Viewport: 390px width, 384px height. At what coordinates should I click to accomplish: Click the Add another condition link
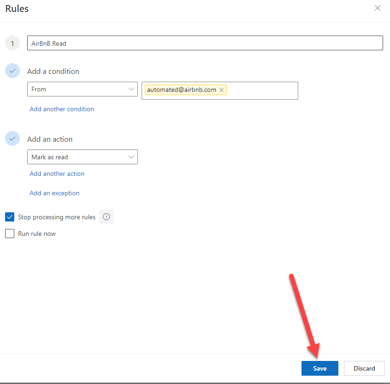click(62, 109)
